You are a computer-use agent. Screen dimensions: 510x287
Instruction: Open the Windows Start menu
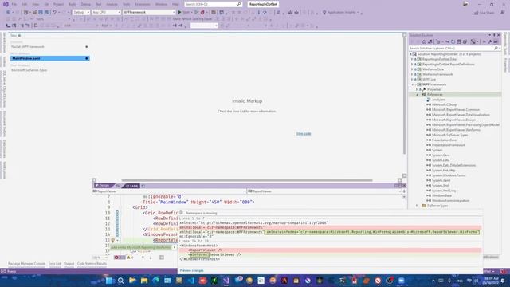[x=109, y=281]
